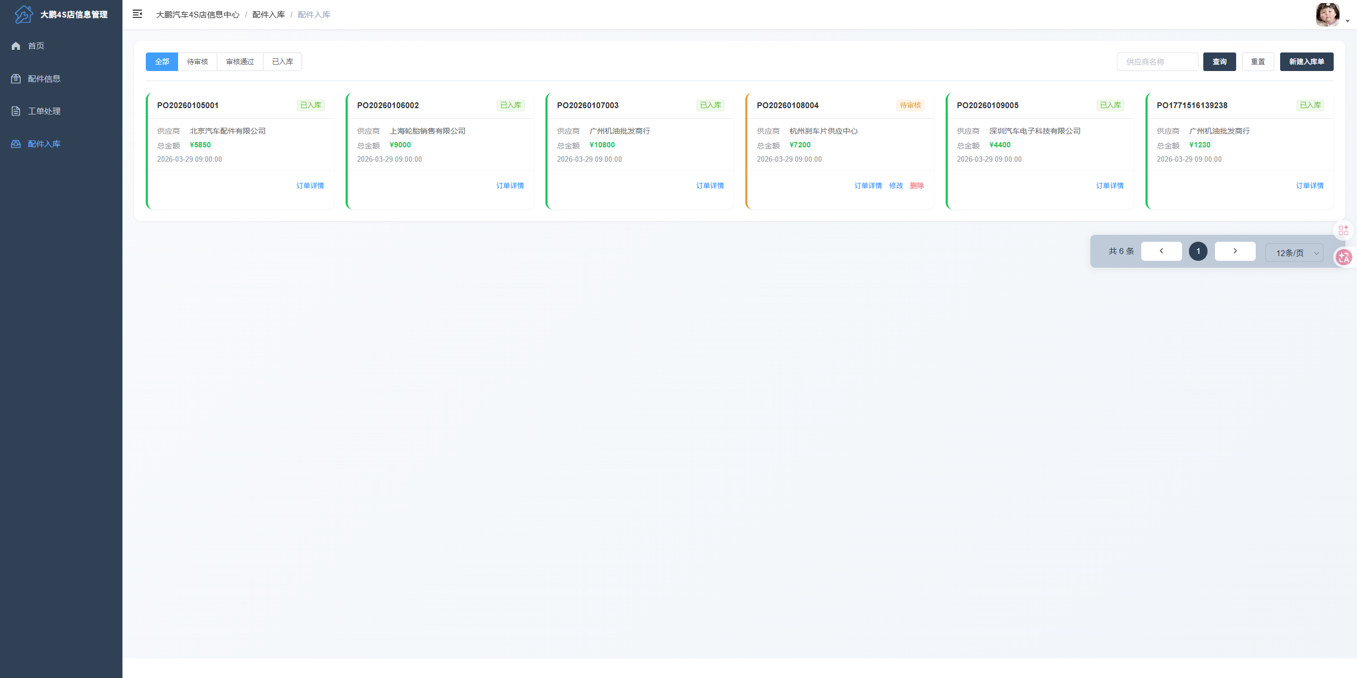Click the amount ¥5850
This screenshot has height=678, width=1357.
[x=200, y=145]
